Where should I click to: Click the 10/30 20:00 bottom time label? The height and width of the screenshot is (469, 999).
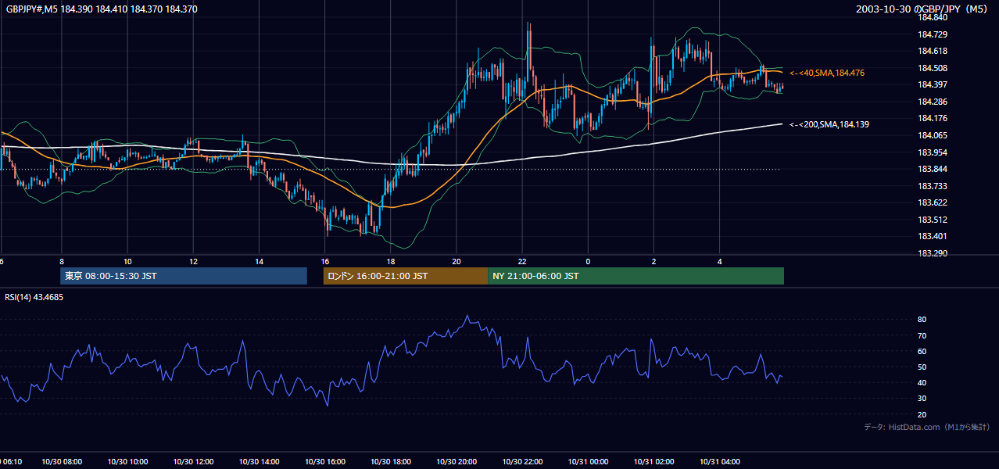tap(457, 462)
